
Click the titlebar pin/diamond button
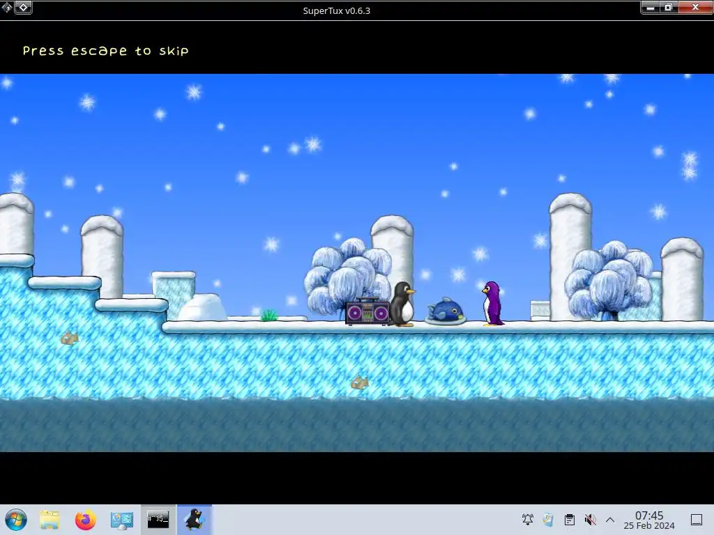click(23, 7)
